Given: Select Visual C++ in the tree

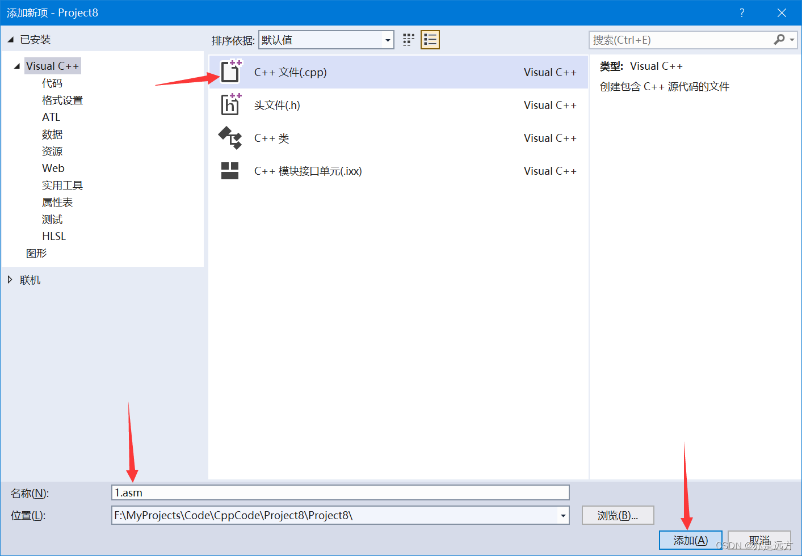Looking at the screenshot, I should (53, 66).
